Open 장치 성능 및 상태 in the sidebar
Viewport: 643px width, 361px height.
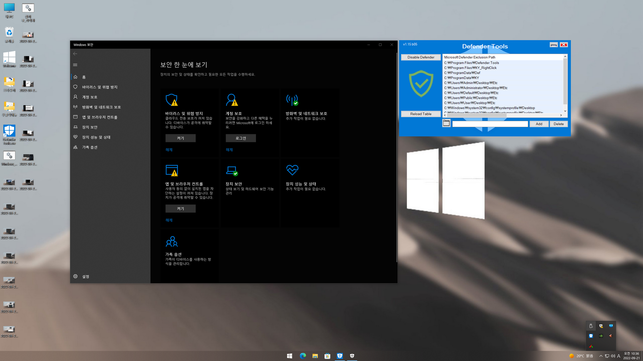tap(110, 137)
